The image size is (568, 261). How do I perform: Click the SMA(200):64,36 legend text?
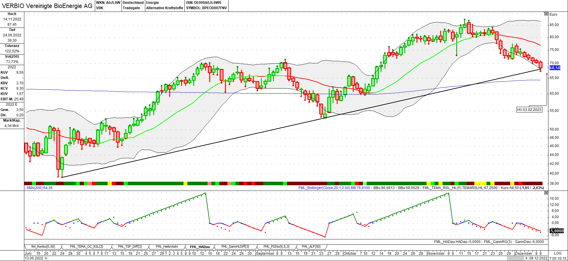39,188
